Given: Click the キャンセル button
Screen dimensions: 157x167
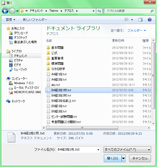Looking at the screenshot, I should [x=140, y=158].
